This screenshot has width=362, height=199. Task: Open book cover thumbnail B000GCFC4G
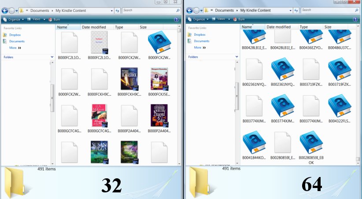[99, 115]
